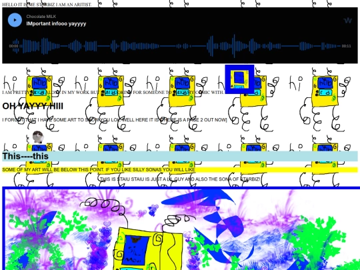Click the 'IMportant infooo yayyyy' track title

[56, 23]
